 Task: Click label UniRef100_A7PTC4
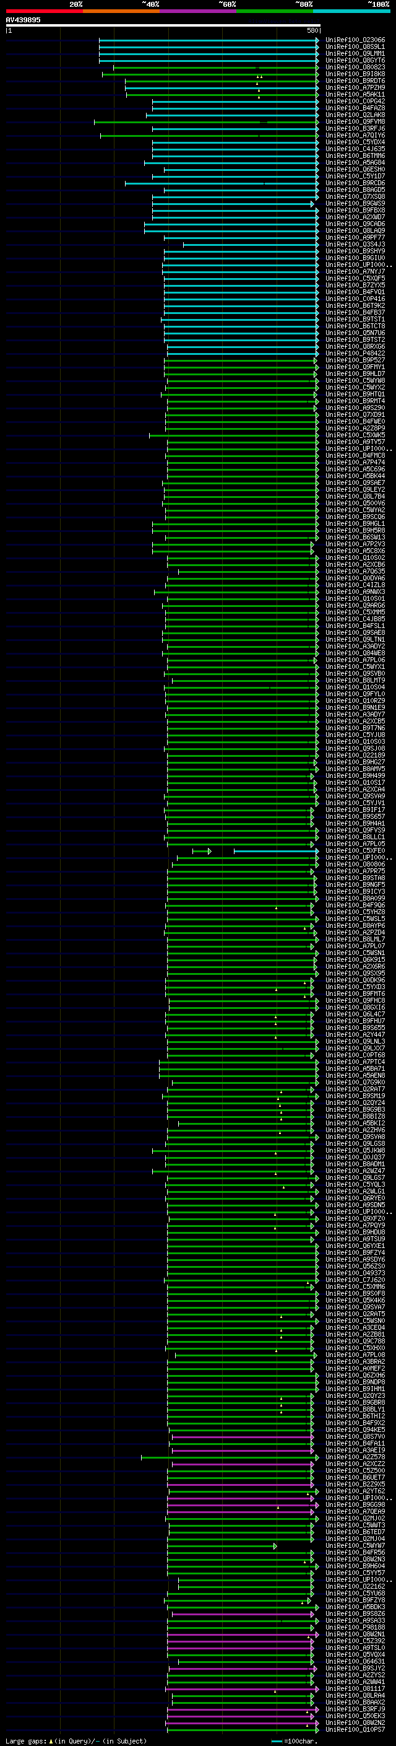(355, 1062)
